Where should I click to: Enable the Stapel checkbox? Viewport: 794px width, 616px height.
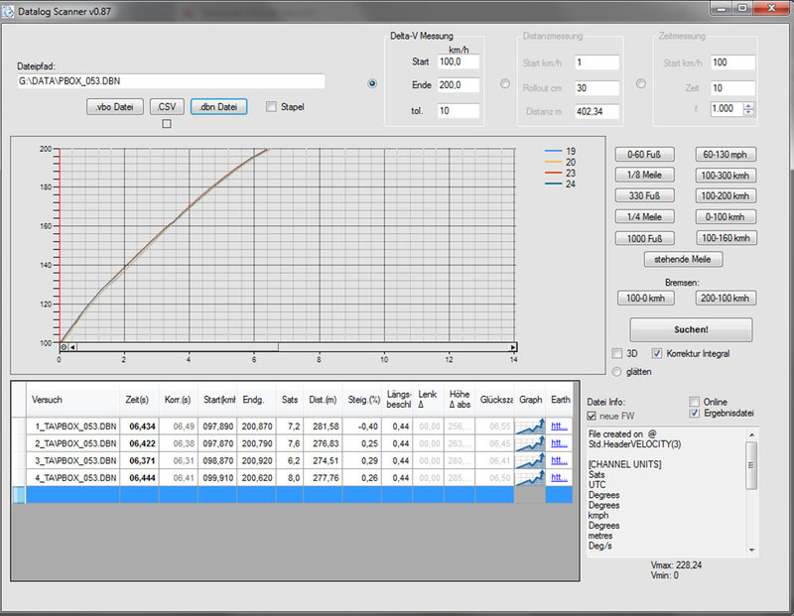(272, 107)
